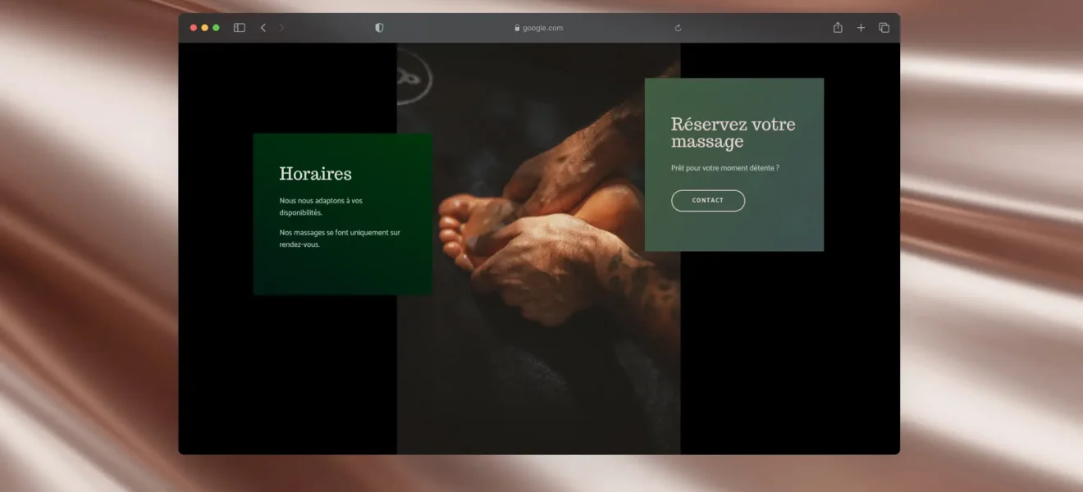The width and height of the screenshot is (1083, 492).
Task: Go back using the back arrow
Action: tap(263, 28)
